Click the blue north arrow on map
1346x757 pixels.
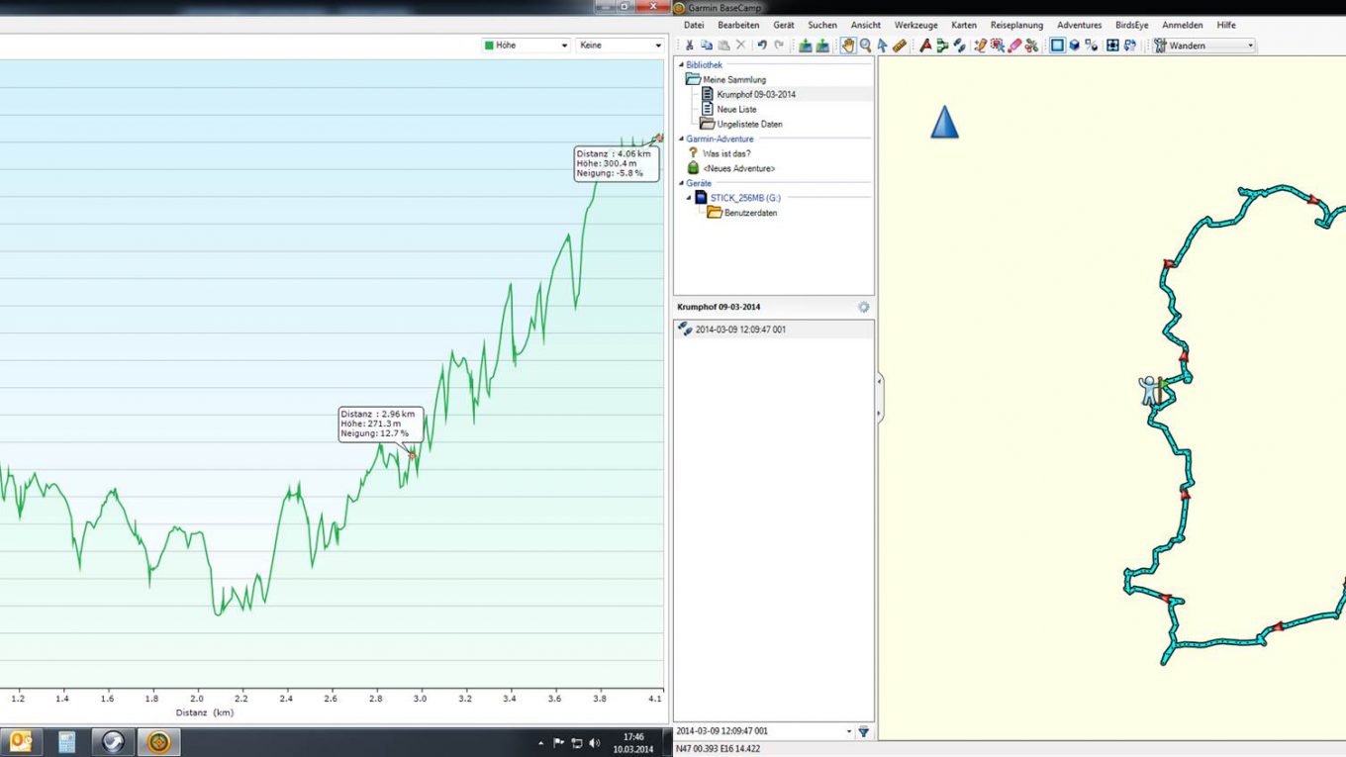[x=945, y=122]
